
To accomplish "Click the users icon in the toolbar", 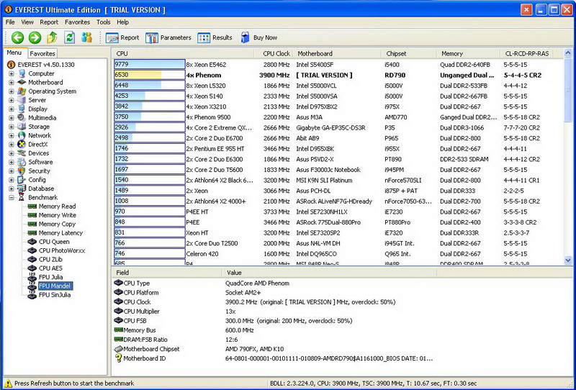I will click(x=86, y=37).
